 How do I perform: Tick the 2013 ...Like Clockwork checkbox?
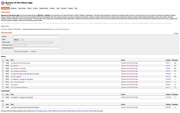[3, 82]
